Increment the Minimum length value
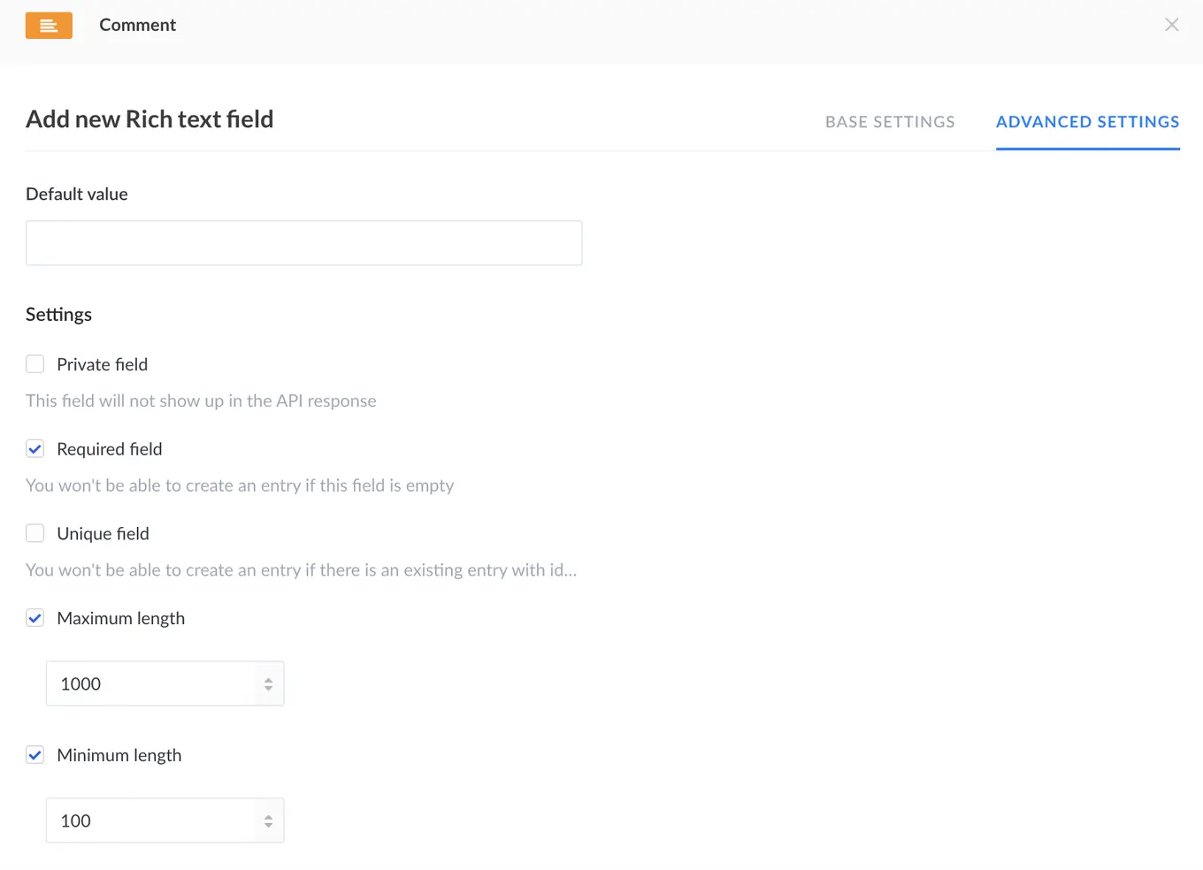Screen dimensions: 1203x870 (x=268, y=815)
